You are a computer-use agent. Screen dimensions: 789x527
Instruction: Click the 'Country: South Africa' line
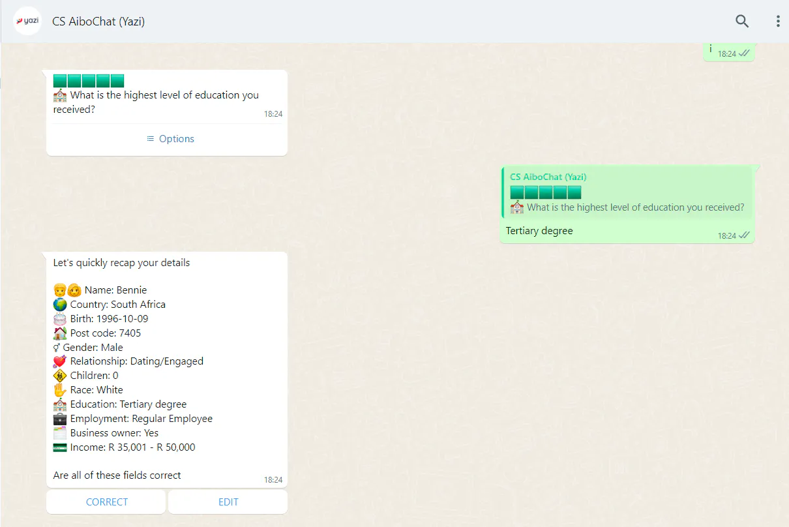pos(110,305)
